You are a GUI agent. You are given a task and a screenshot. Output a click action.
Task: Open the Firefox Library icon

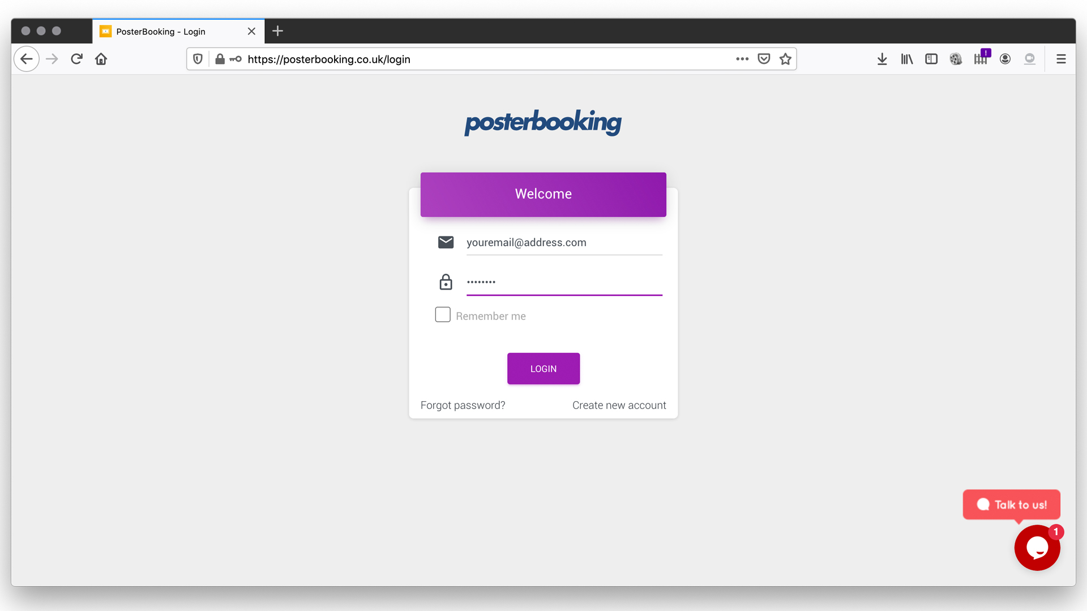[906, 59]
